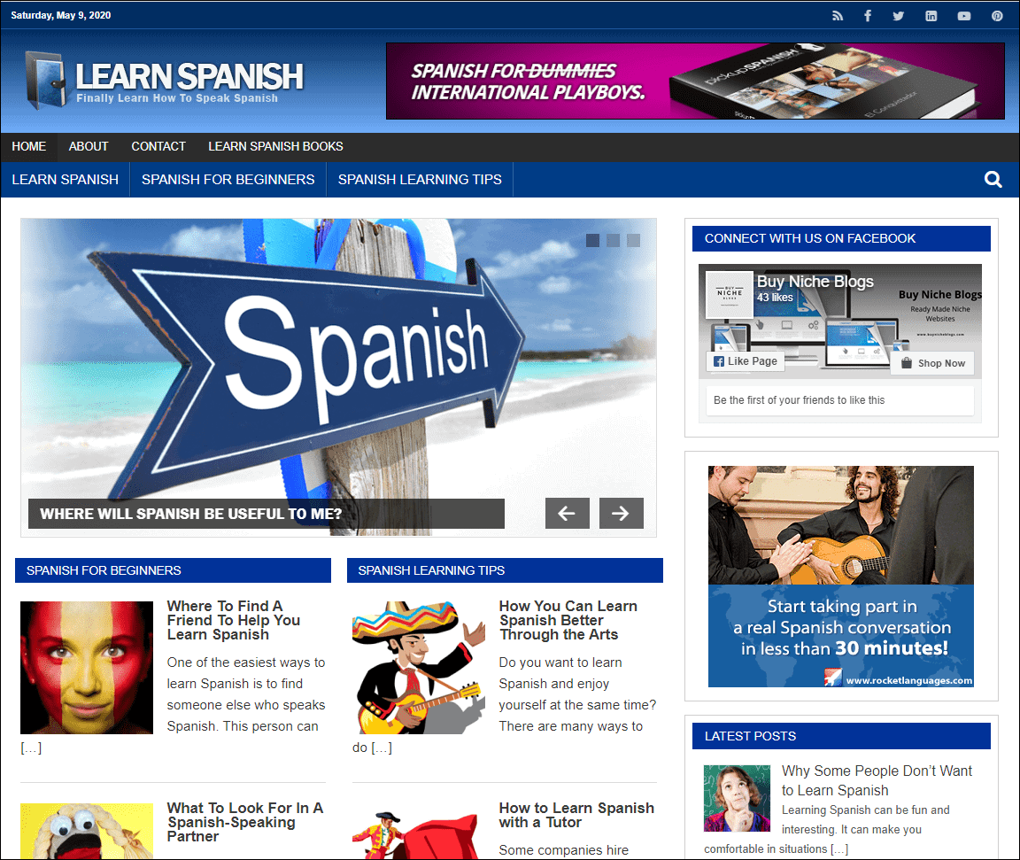Open the Contact menu item

coord(158,146)
